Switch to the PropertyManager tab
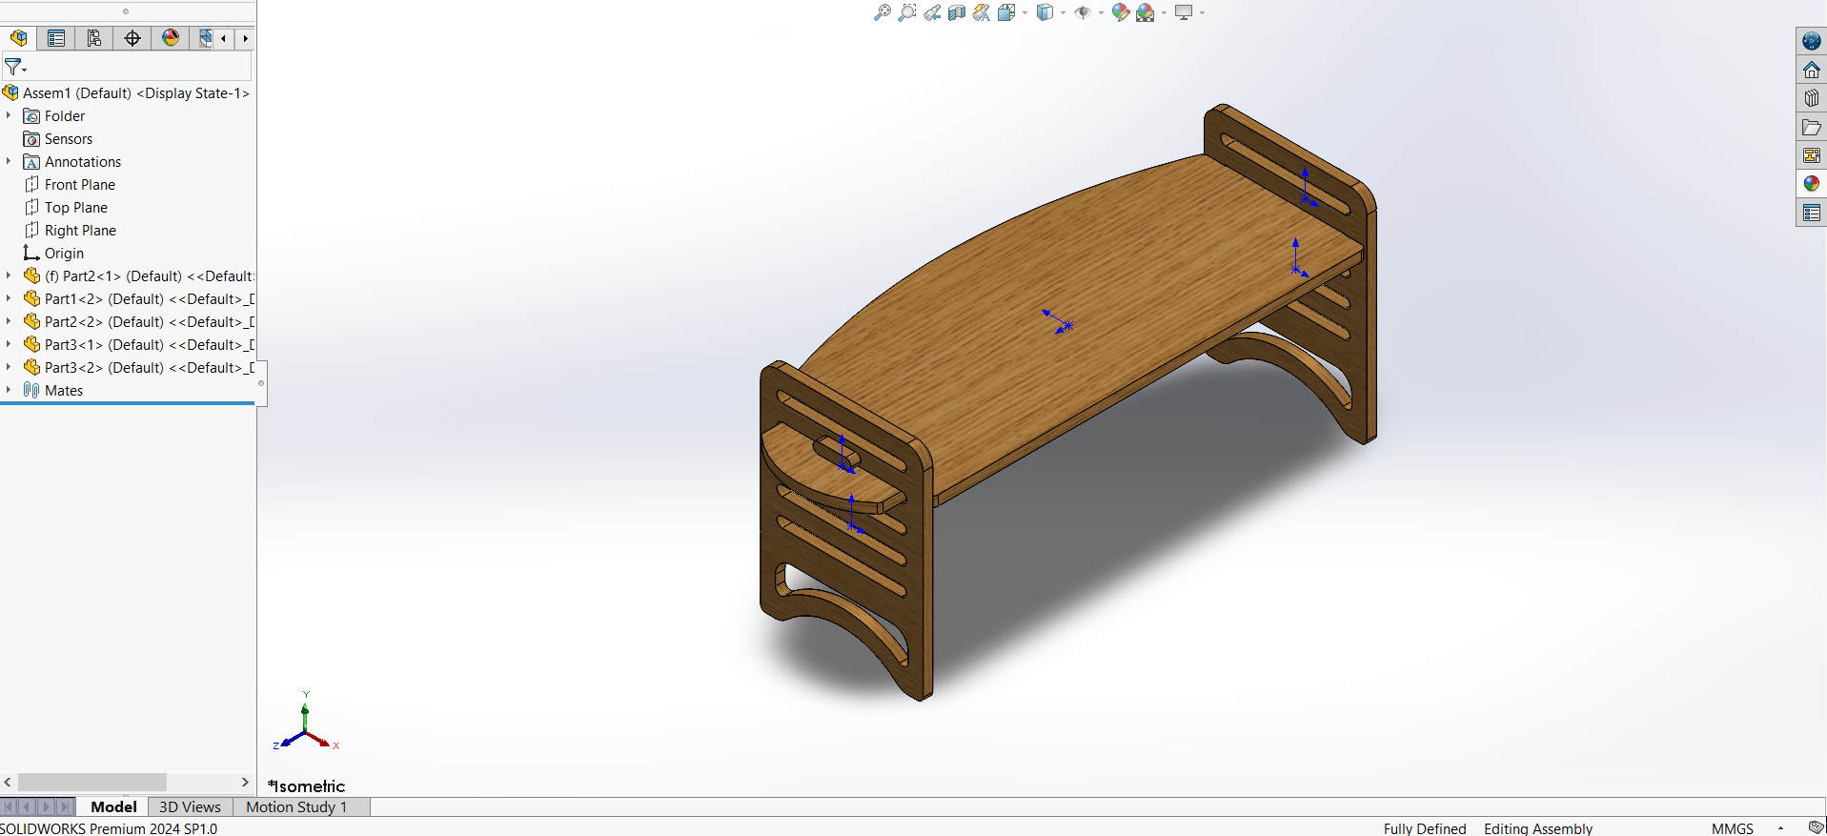The height and width of the screenshot is (836, 1827). point(56,38)
